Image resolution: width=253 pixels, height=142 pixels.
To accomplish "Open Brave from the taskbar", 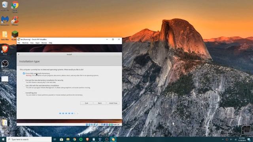I will 87,139.
